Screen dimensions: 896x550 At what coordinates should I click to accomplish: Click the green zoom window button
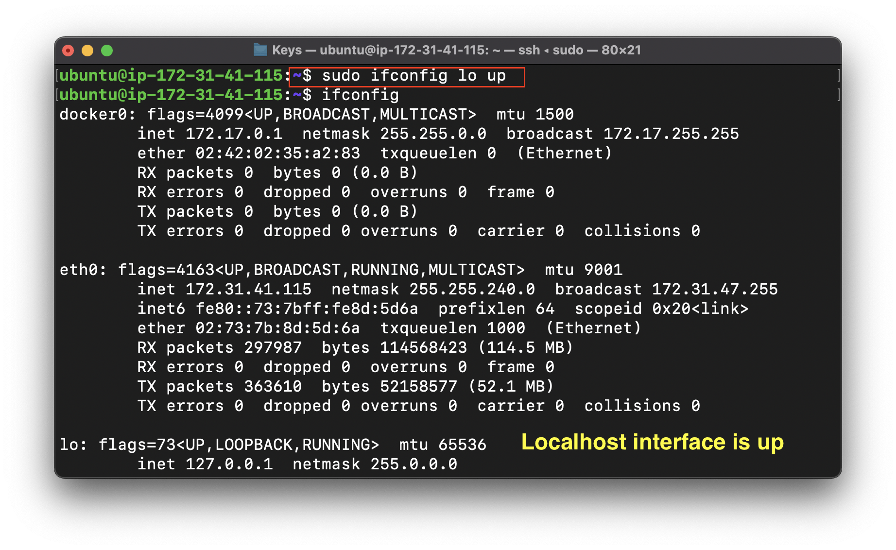pyautogui.click(x=107, y=51)
